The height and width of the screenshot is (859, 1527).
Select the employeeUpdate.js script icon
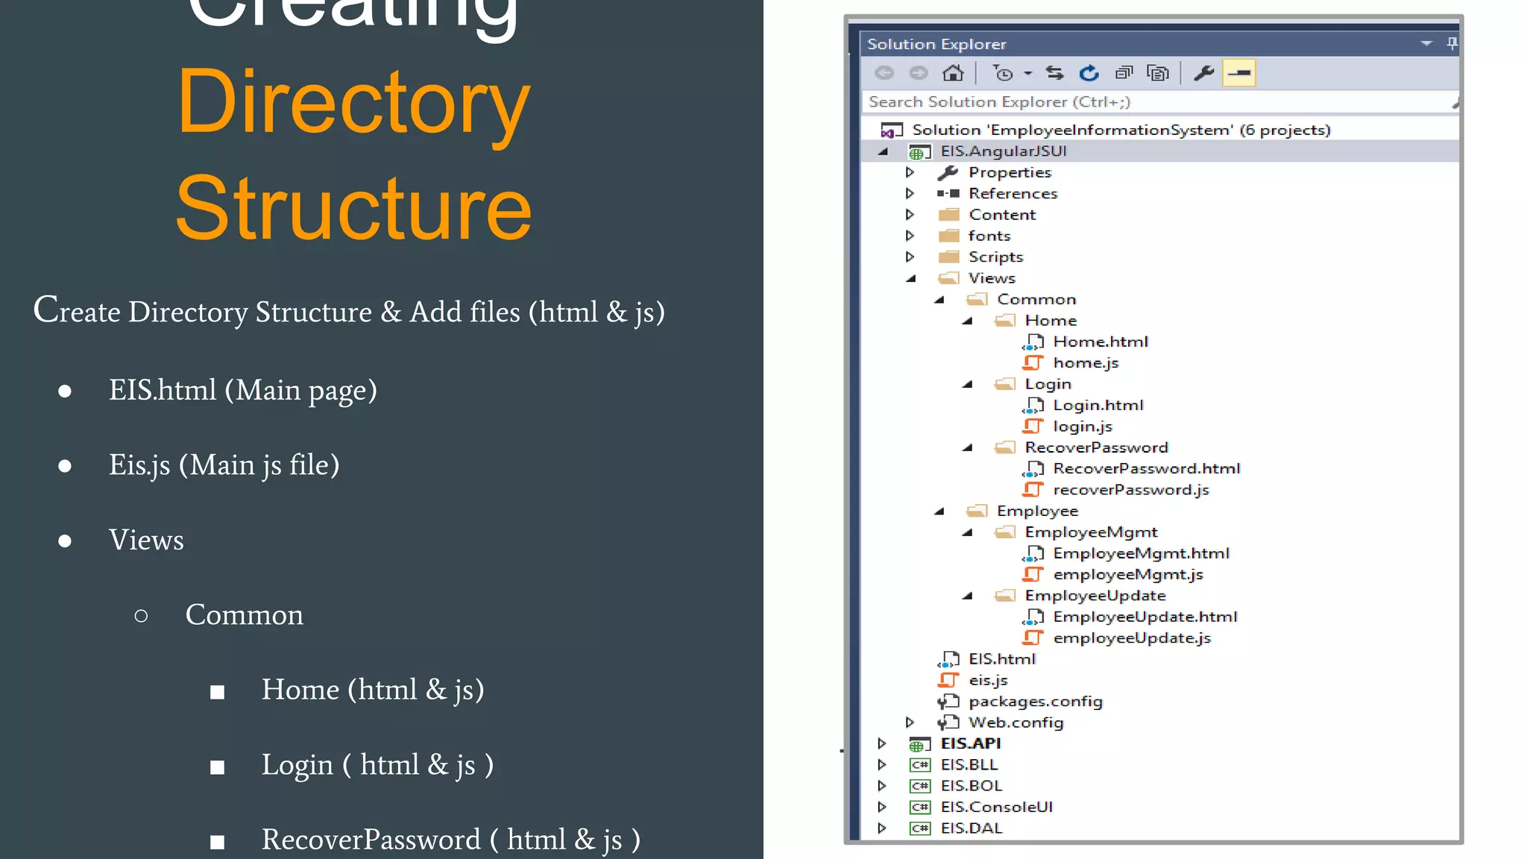pyautogui.click(x=1033, y=638)
